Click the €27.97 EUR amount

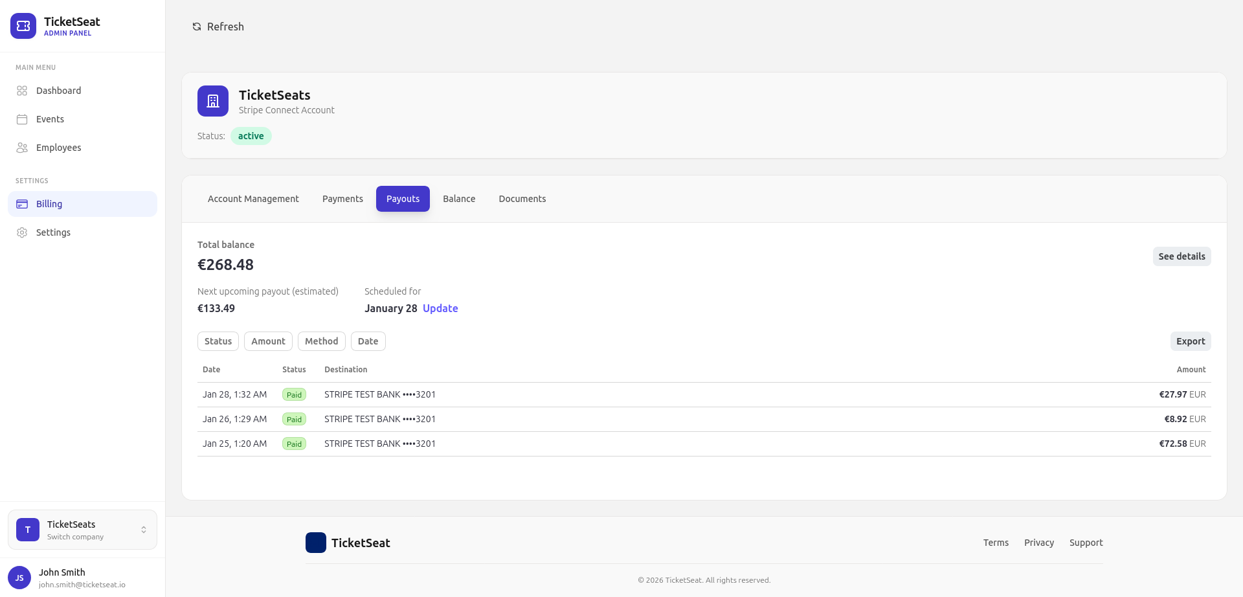[1182, 394]
